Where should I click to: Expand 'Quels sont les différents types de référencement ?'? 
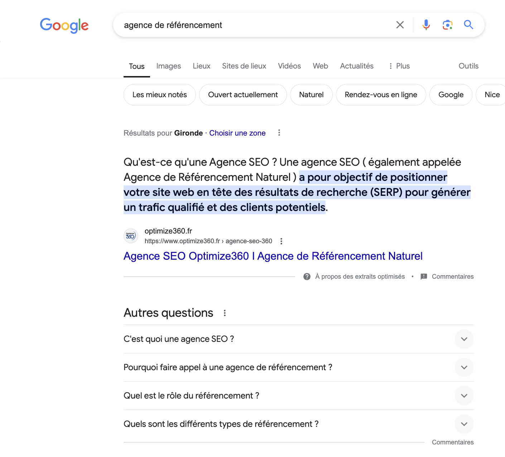(464, 424)
